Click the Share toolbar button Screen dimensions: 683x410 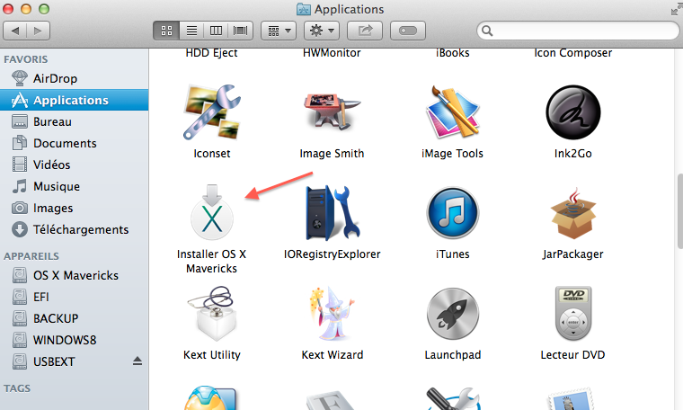tap(365, 31)
